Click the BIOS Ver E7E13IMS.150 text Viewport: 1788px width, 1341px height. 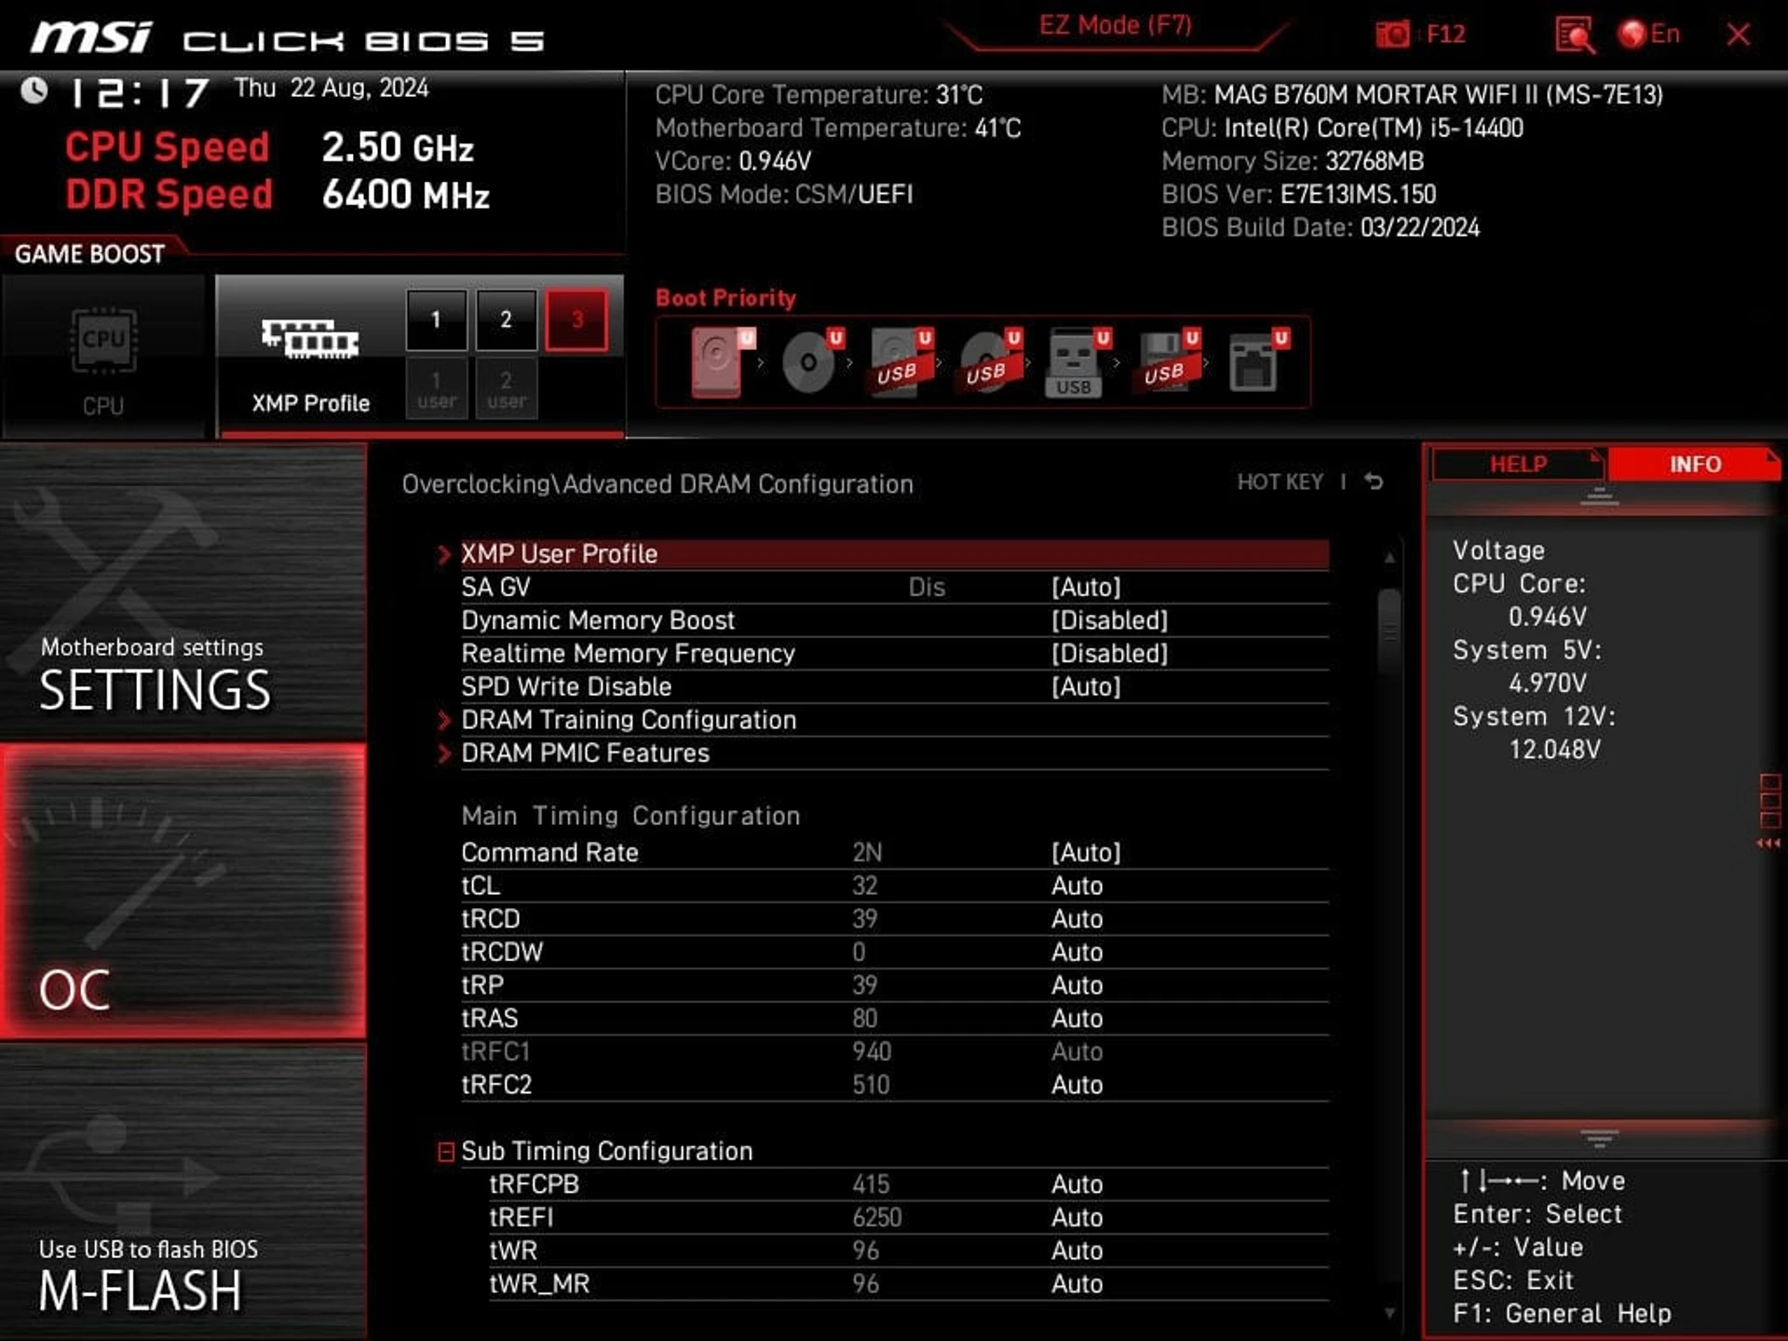[x=1299, y=195]
